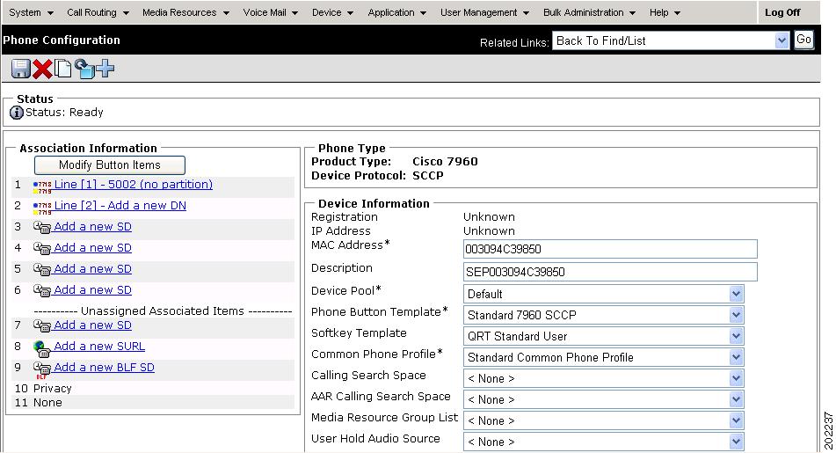Image resolution: width=836 pixels, height=453 pixels.
Task: Open the Line [1] - 5002 (no partition) link
Action: [134, 185]
